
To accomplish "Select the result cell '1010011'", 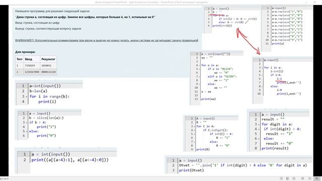I will [x=46, y=66].
